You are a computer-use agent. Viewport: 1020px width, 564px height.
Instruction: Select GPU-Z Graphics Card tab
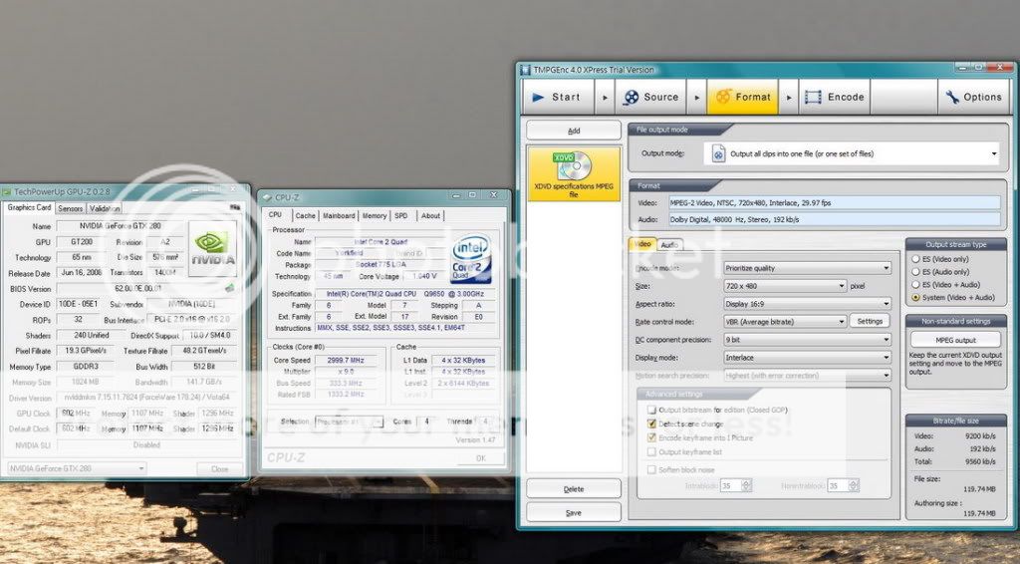29,207
